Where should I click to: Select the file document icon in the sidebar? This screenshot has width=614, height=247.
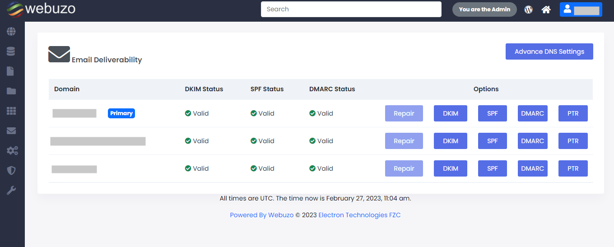(11, 71)
